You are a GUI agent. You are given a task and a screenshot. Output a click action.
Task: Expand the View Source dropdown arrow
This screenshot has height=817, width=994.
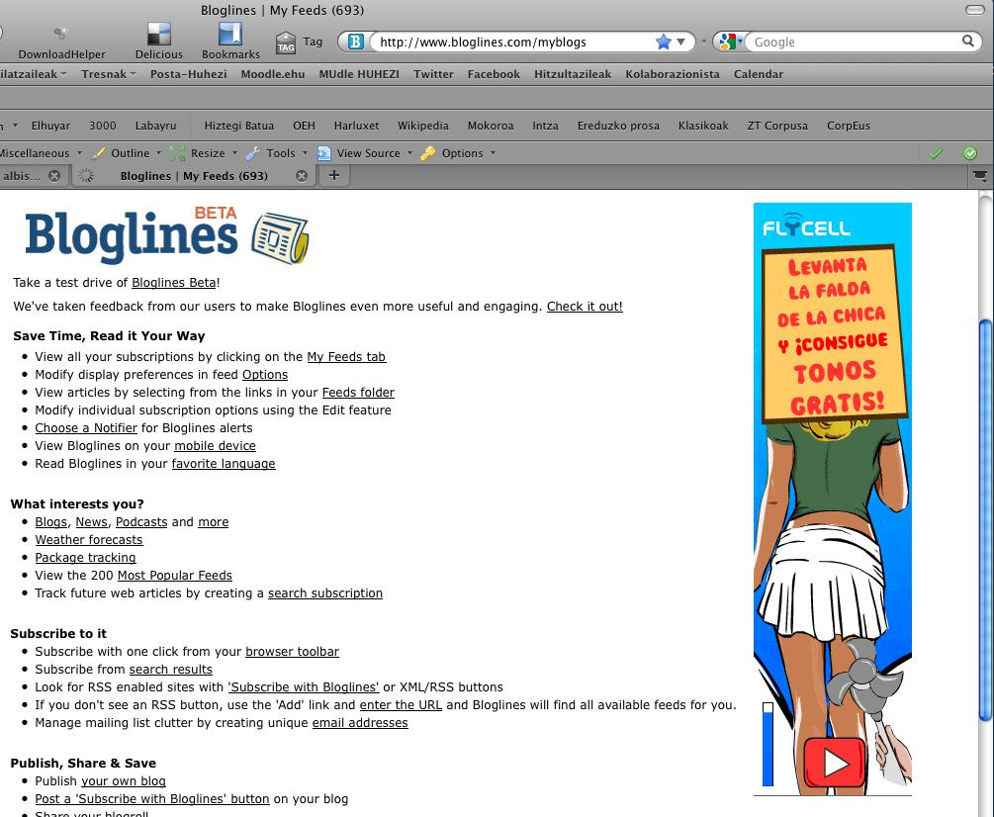tap(409, 152)
